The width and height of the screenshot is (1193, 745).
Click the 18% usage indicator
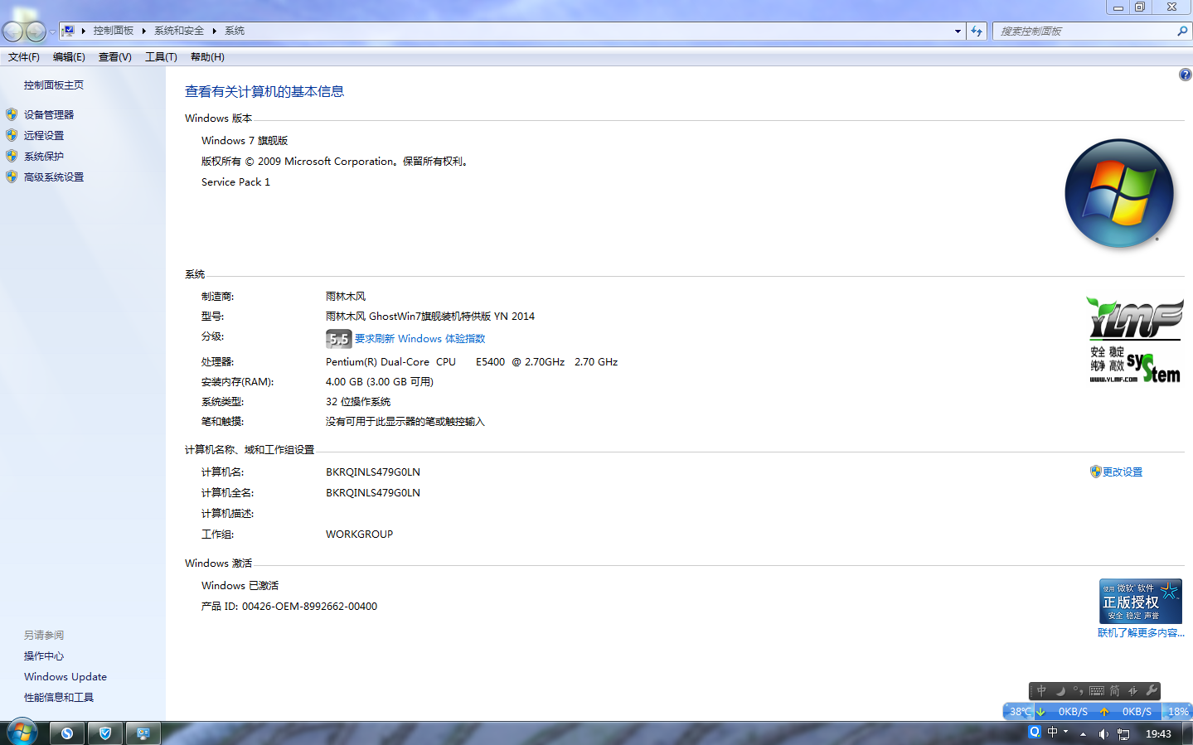pos(1178,712)
